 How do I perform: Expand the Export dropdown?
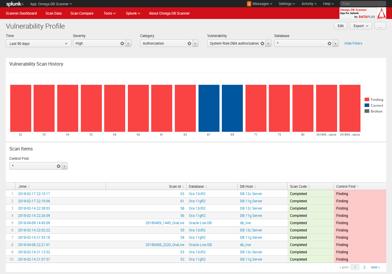(361, 26)
